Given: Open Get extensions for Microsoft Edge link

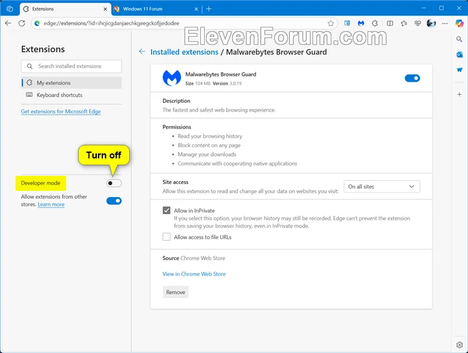Looking at the screenshot, I should (x=61, y=111).
